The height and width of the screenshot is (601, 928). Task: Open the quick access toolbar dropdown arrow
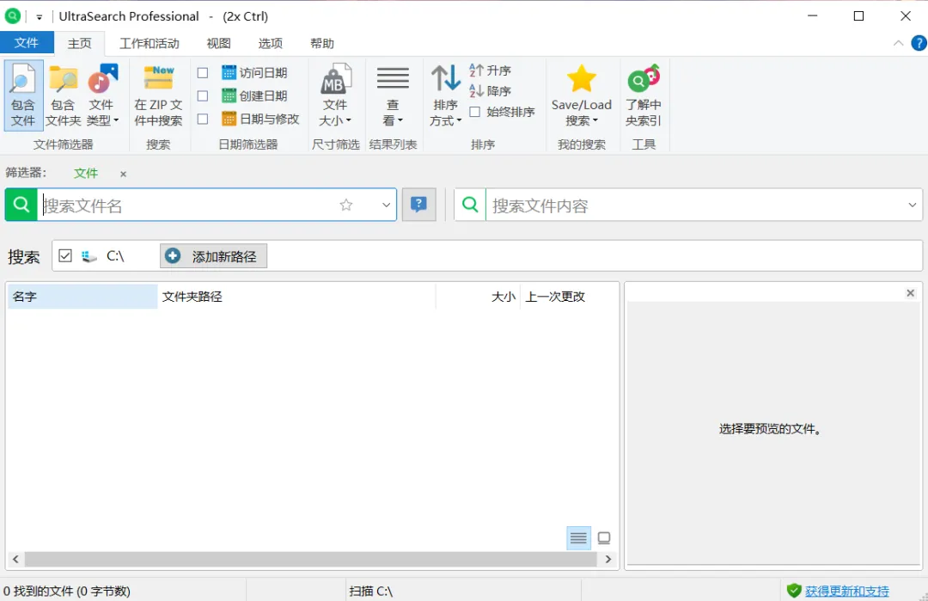point(39,17)
